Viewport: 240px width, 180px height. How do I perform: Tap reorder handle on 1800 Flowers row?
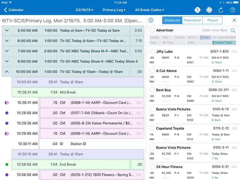click(139, 175)
